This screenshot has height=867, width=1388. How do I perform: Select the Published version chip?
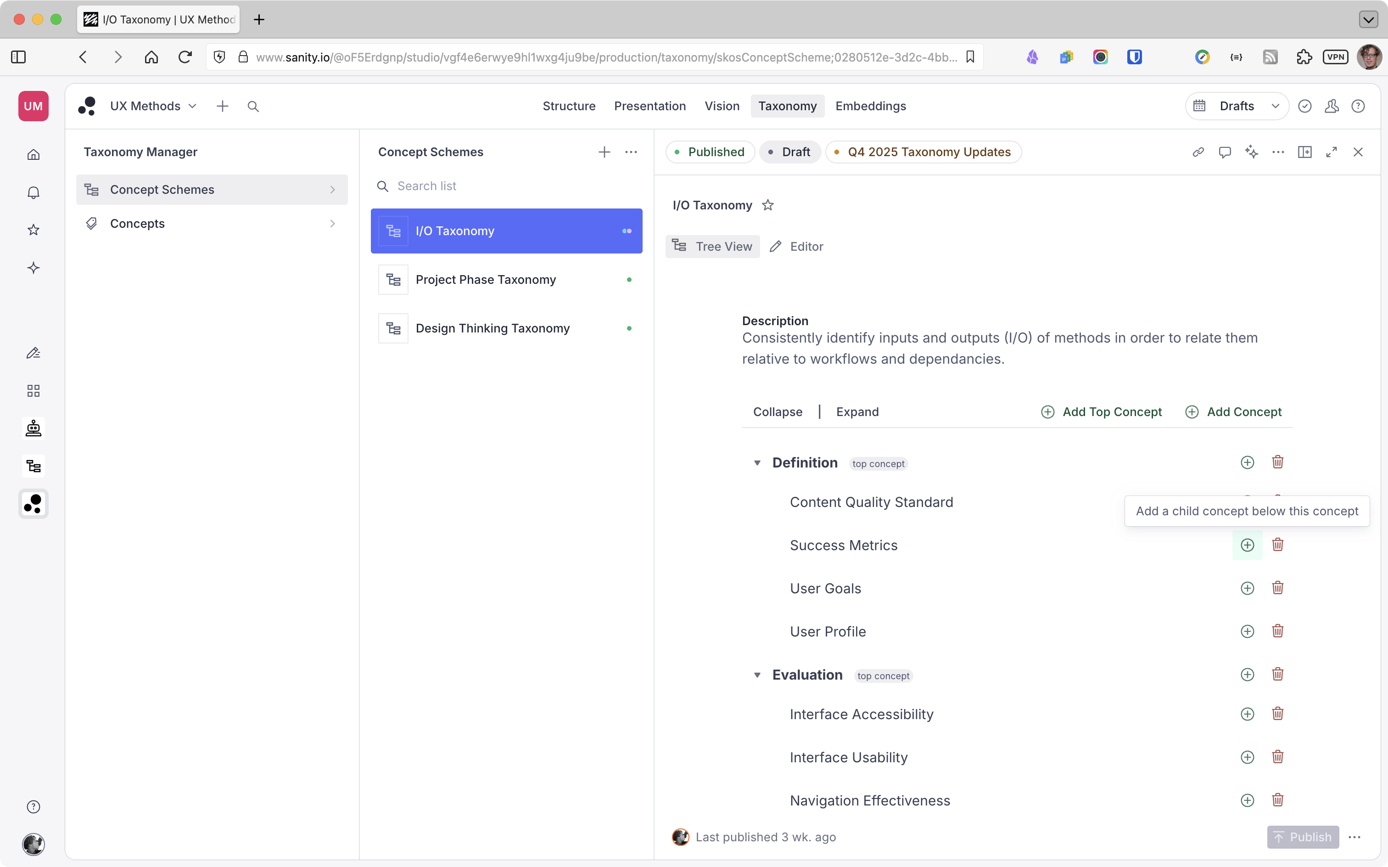click(x=710, y=152)
